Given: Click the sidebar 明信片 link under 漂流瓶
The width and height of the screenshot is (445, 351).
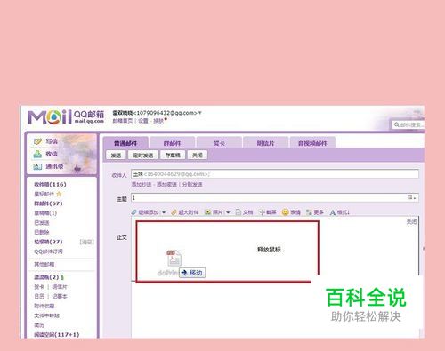Looking at the screenshot, I should [x=60, y=287].
